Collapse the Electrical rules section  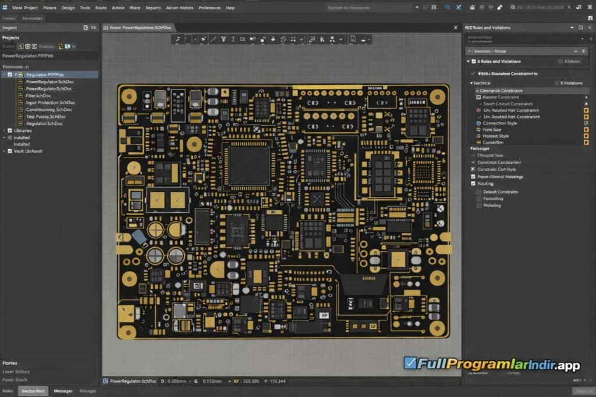tap(471, 83)
